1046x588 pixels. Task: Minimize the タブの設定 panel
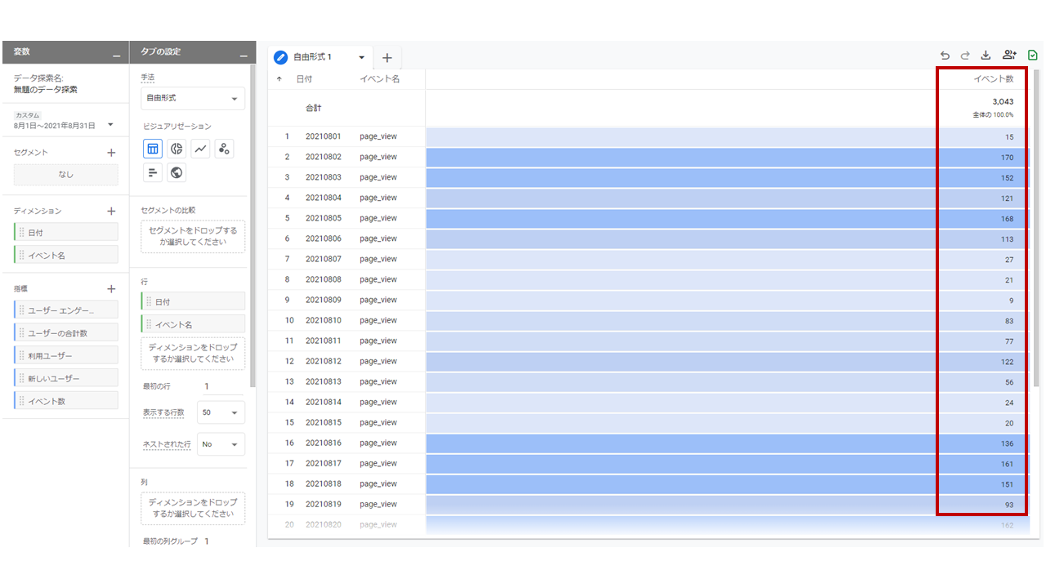coord(243,54)
